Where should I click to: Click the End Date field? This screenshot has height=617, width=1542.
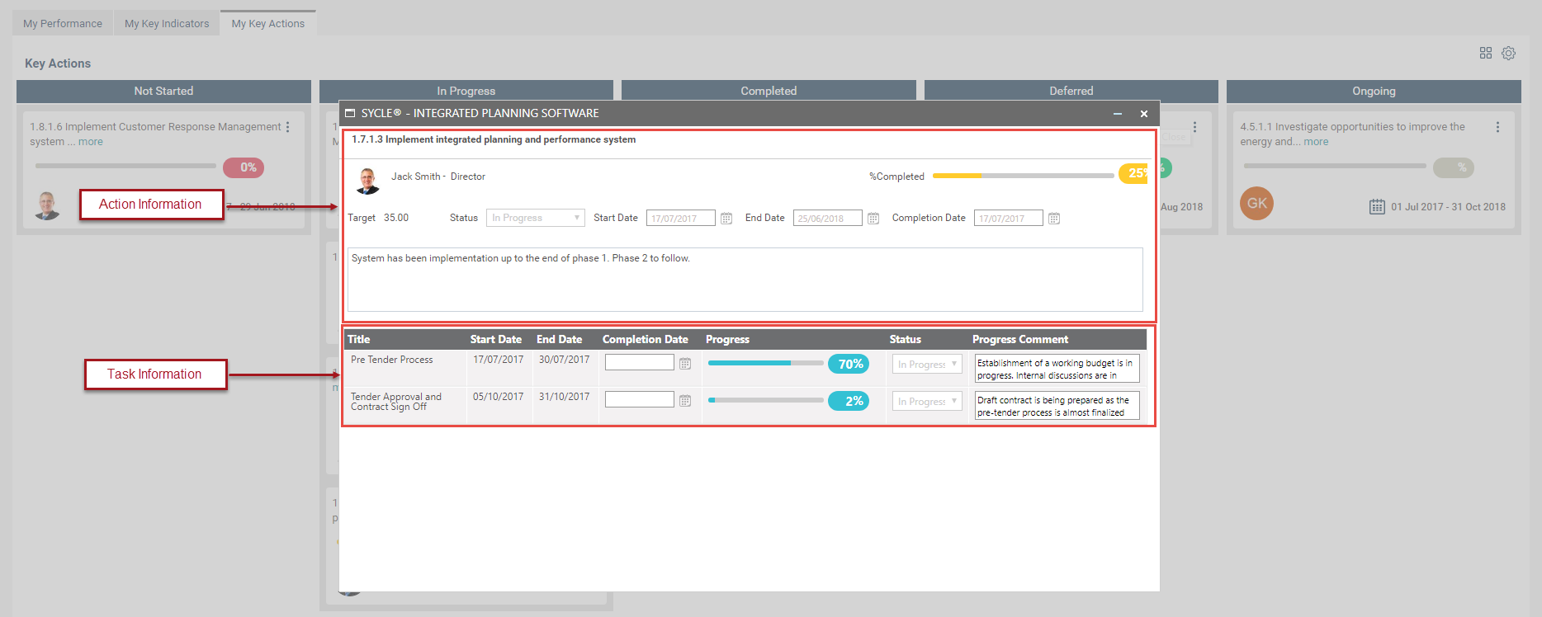827,218
